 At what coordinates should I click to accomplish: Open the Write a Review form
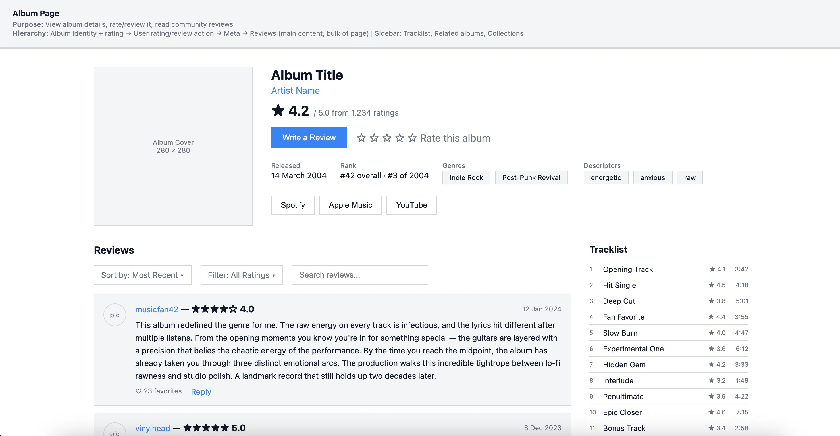pyautogui.click(x=309, y=137)
